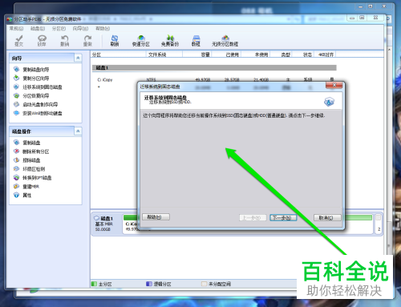The image size is (401, 307).
Task: Sort by the 文件系统 column header
Action: 164,55
